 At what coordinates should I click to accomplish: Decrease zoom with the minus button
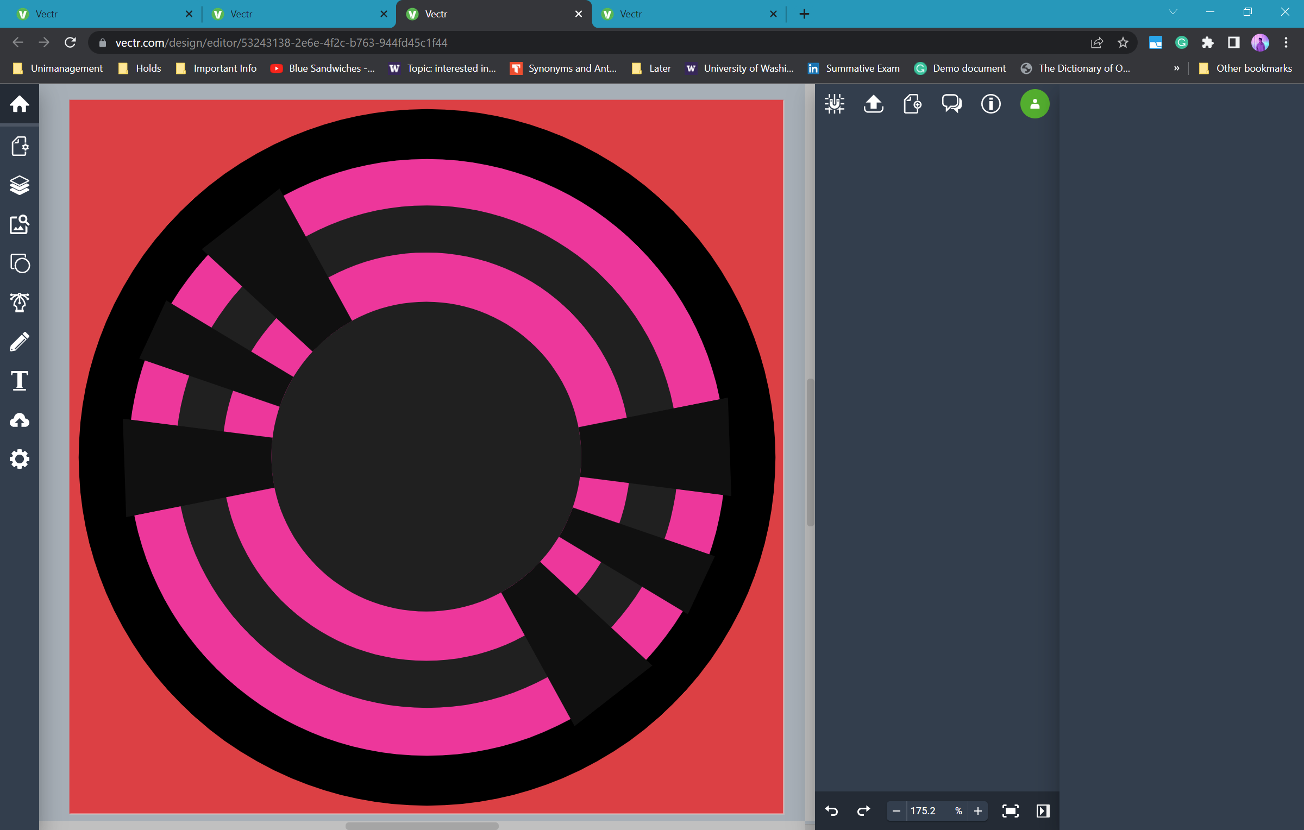(896, 811)
